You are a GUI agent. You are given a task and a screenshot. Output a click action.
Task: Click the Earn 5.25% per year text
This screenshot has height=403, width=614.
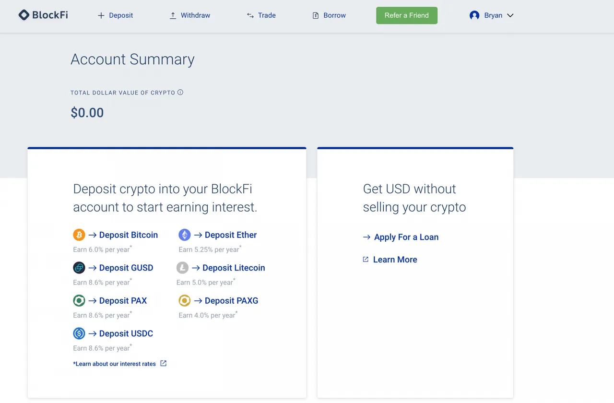(210, 249)
